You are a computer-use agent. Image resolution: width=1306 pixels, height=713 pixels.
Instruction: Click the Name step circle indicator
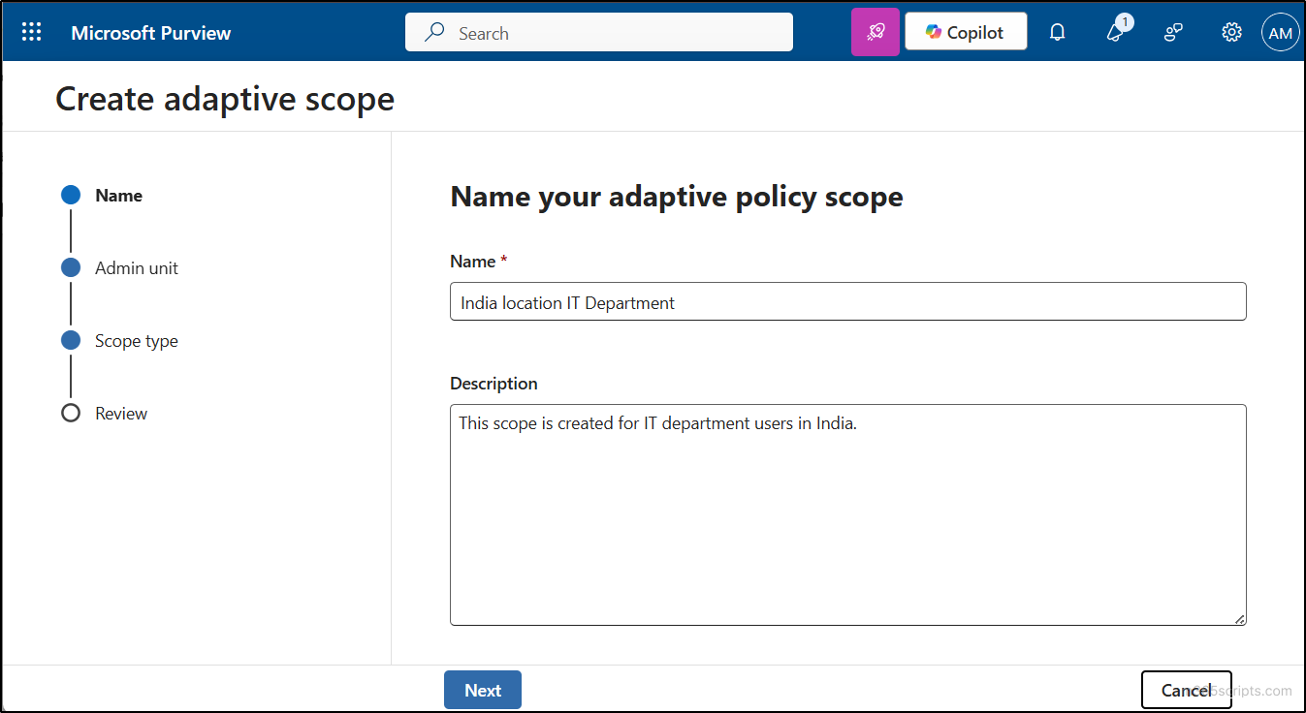pyautogui.click(x=71, y=195)
